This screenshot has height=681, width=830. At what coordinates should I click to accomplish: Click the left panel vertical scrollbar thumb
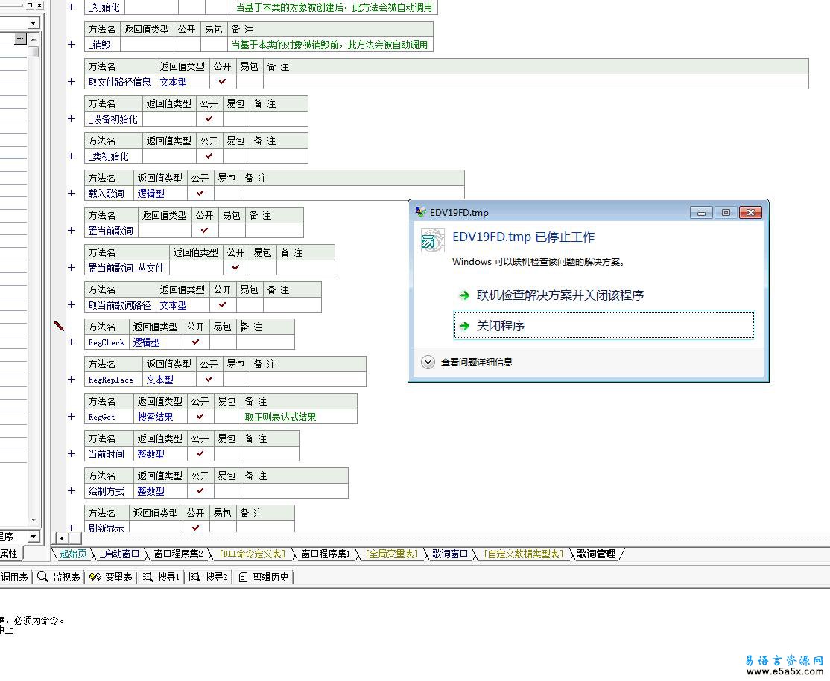(x=34, y=51)
